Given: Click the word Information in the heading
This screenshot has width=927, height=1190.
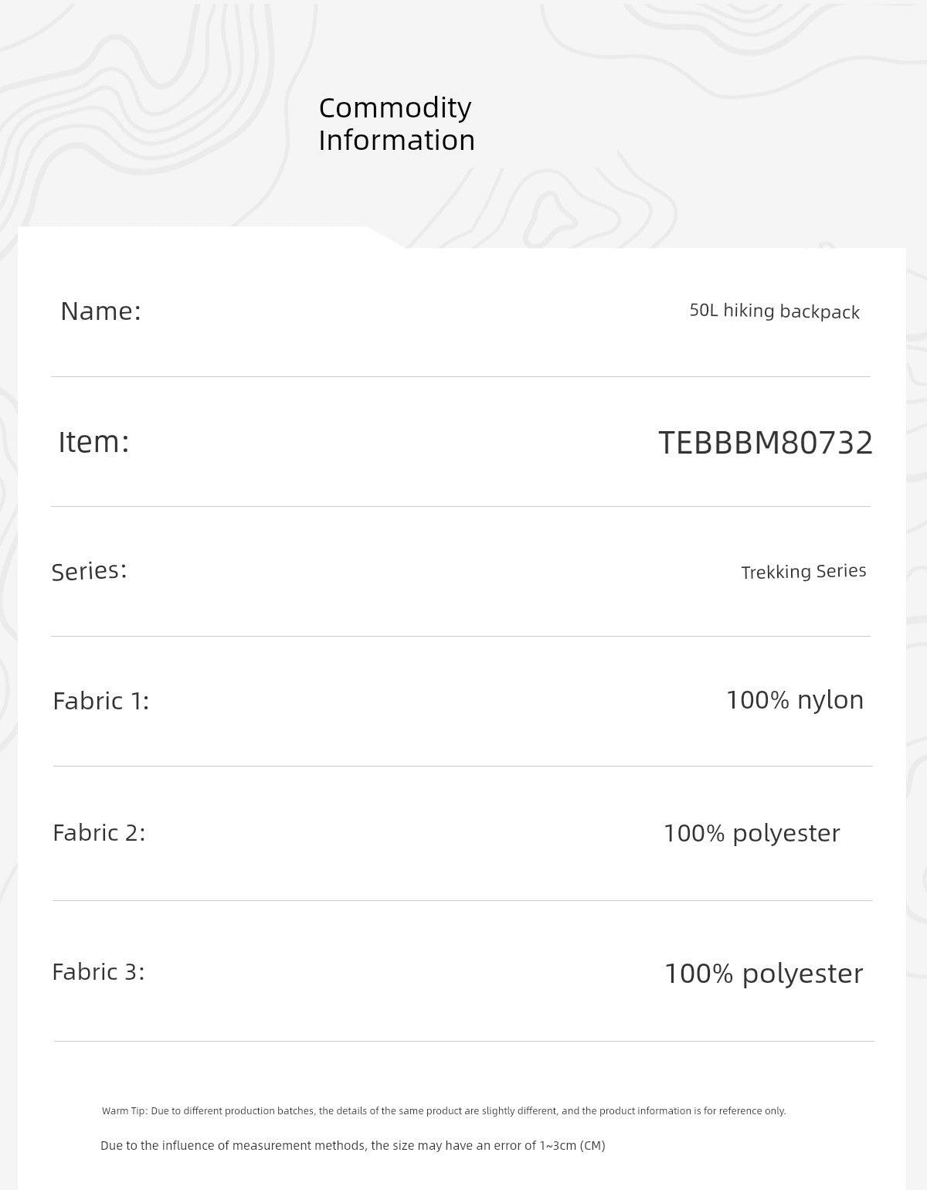Looking at the screenshot, I should coord(396,141).
